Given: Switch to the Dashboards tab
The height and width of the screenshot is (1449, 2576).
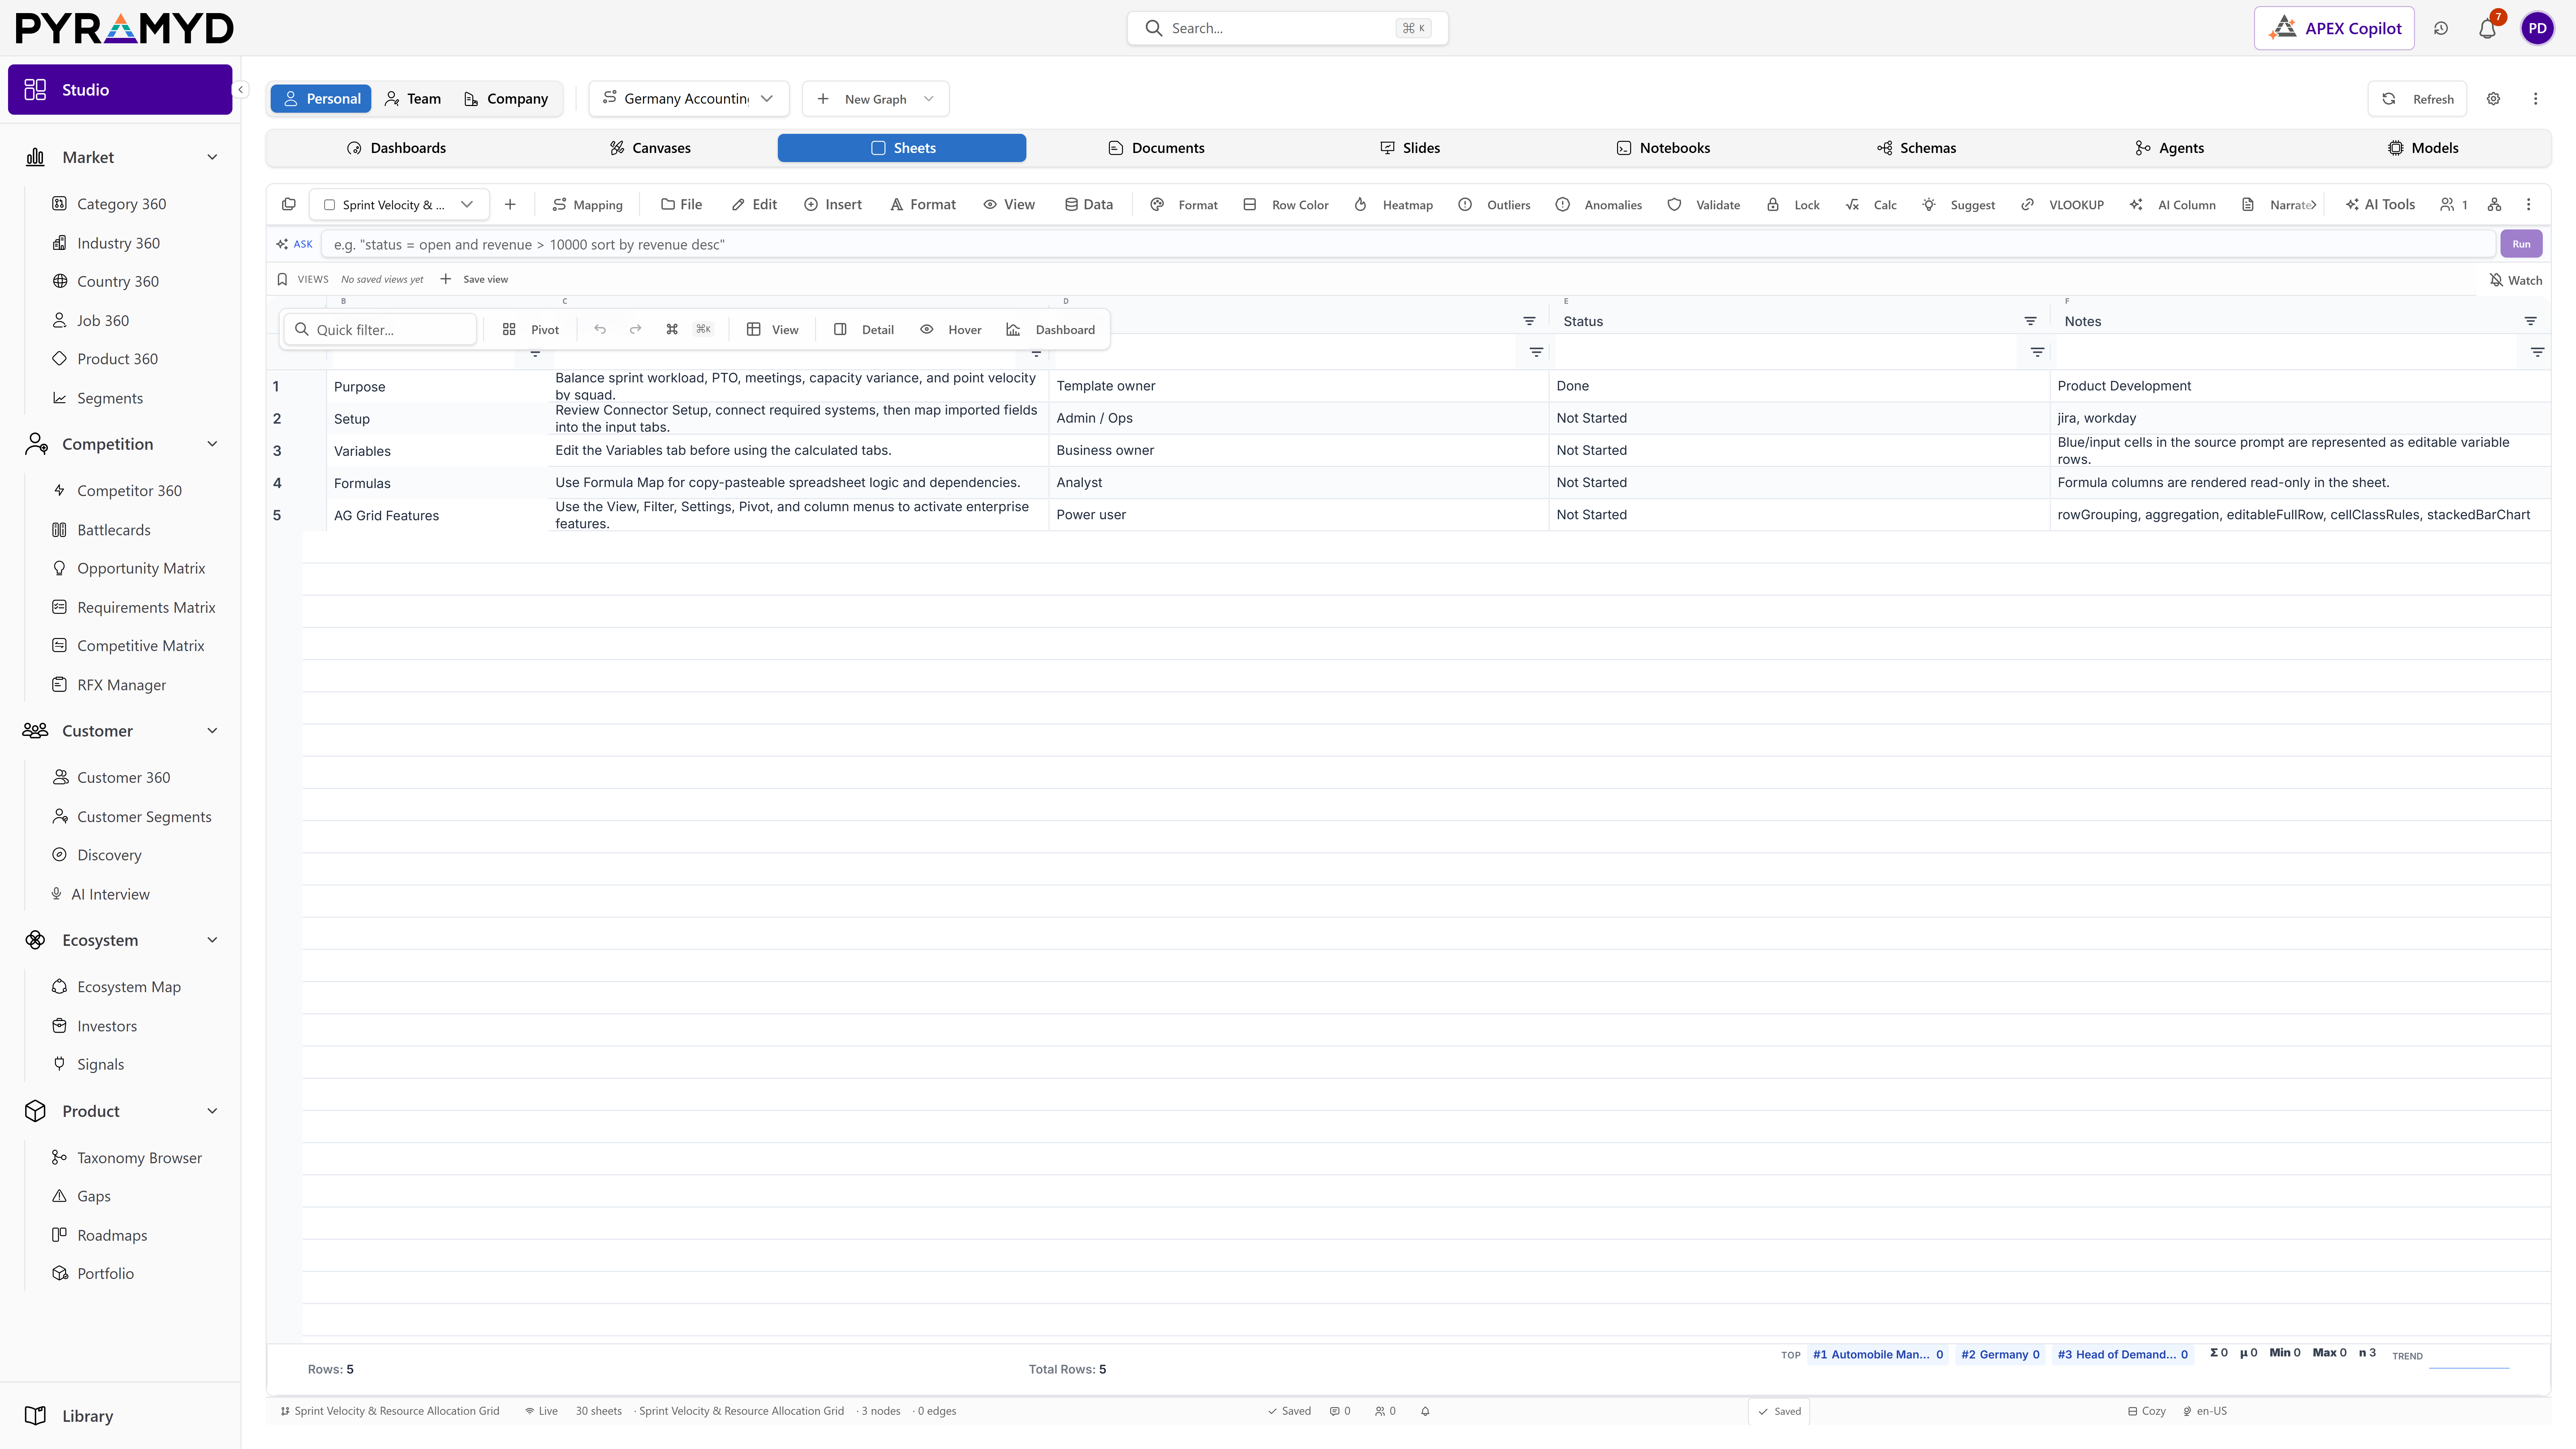Looking at the screenshot, I should click(396, 148).
